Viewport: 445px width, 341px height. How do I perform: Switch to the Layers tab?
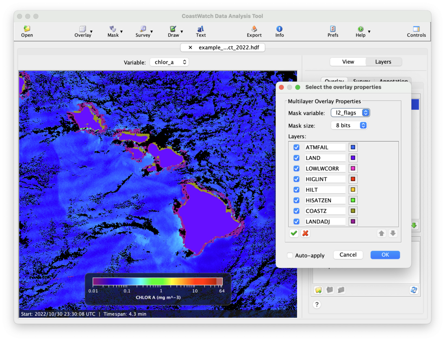coord(383,62)
